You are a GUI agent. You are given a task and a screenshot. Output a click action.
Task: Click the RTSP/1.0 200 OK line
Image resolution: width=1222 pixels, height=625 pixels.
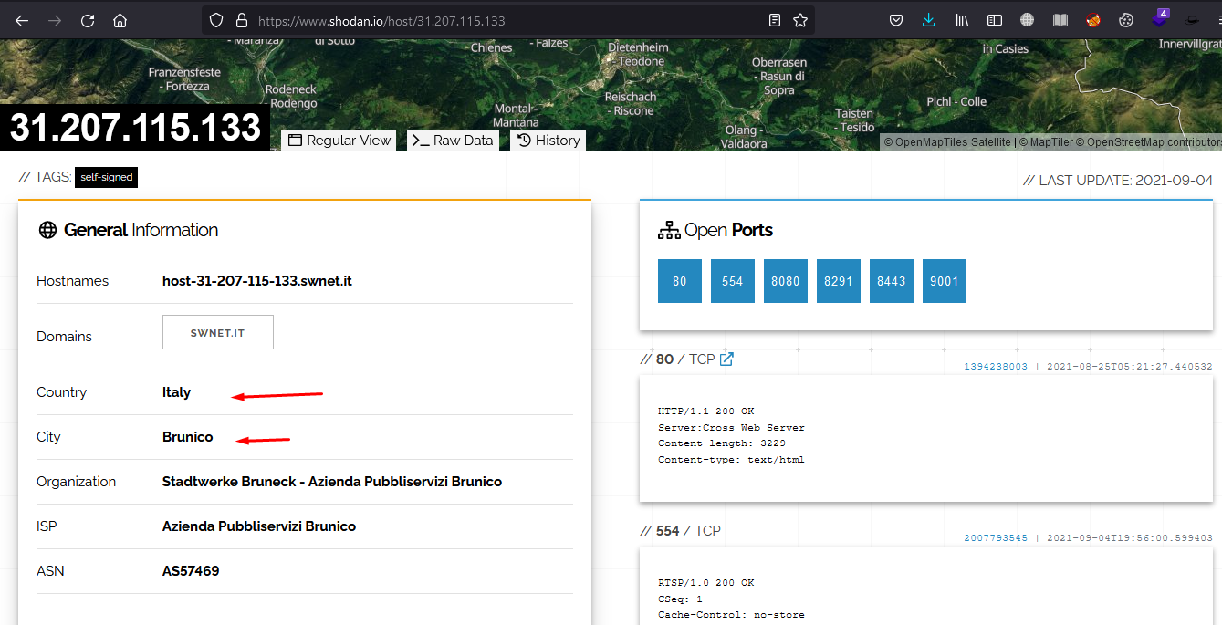pyautogui.click(x=706, y=582)
